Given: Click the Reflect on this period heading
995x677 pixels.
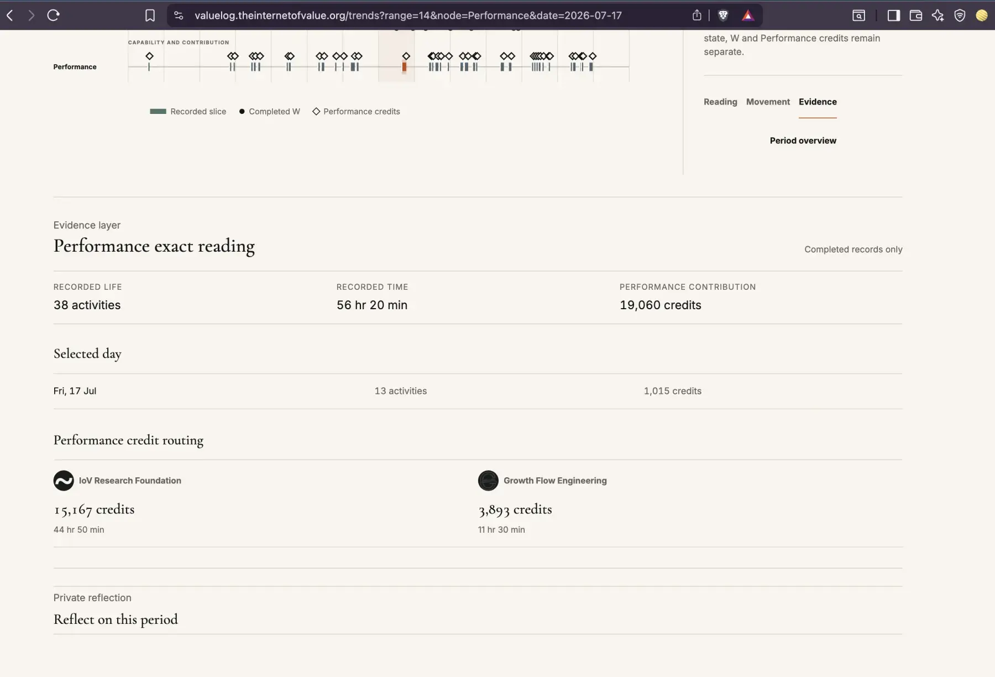Looking at the screenshot, I should pyautogui.click(x=116, y=619).
